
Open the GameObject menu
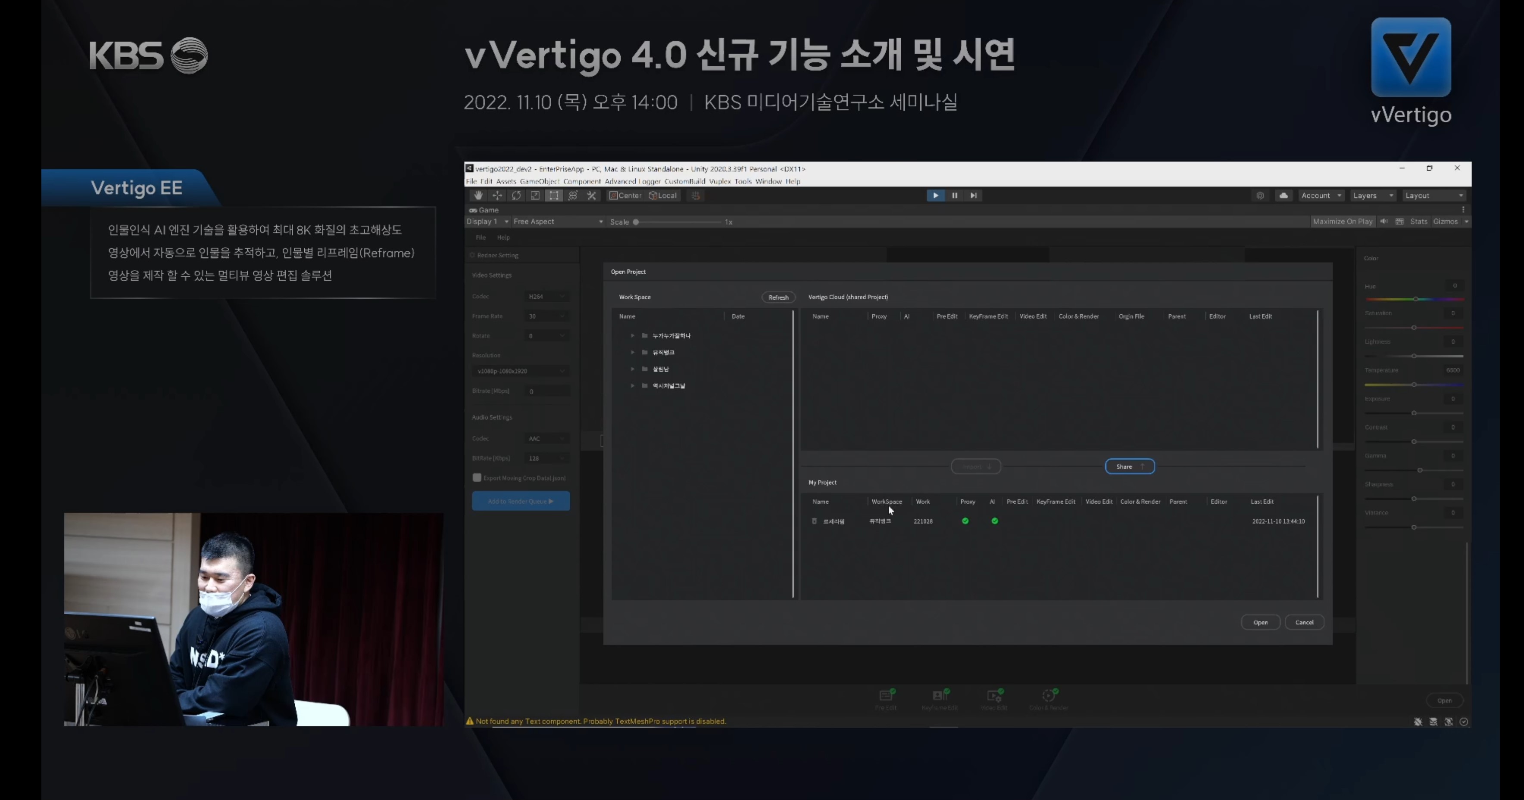540,181
